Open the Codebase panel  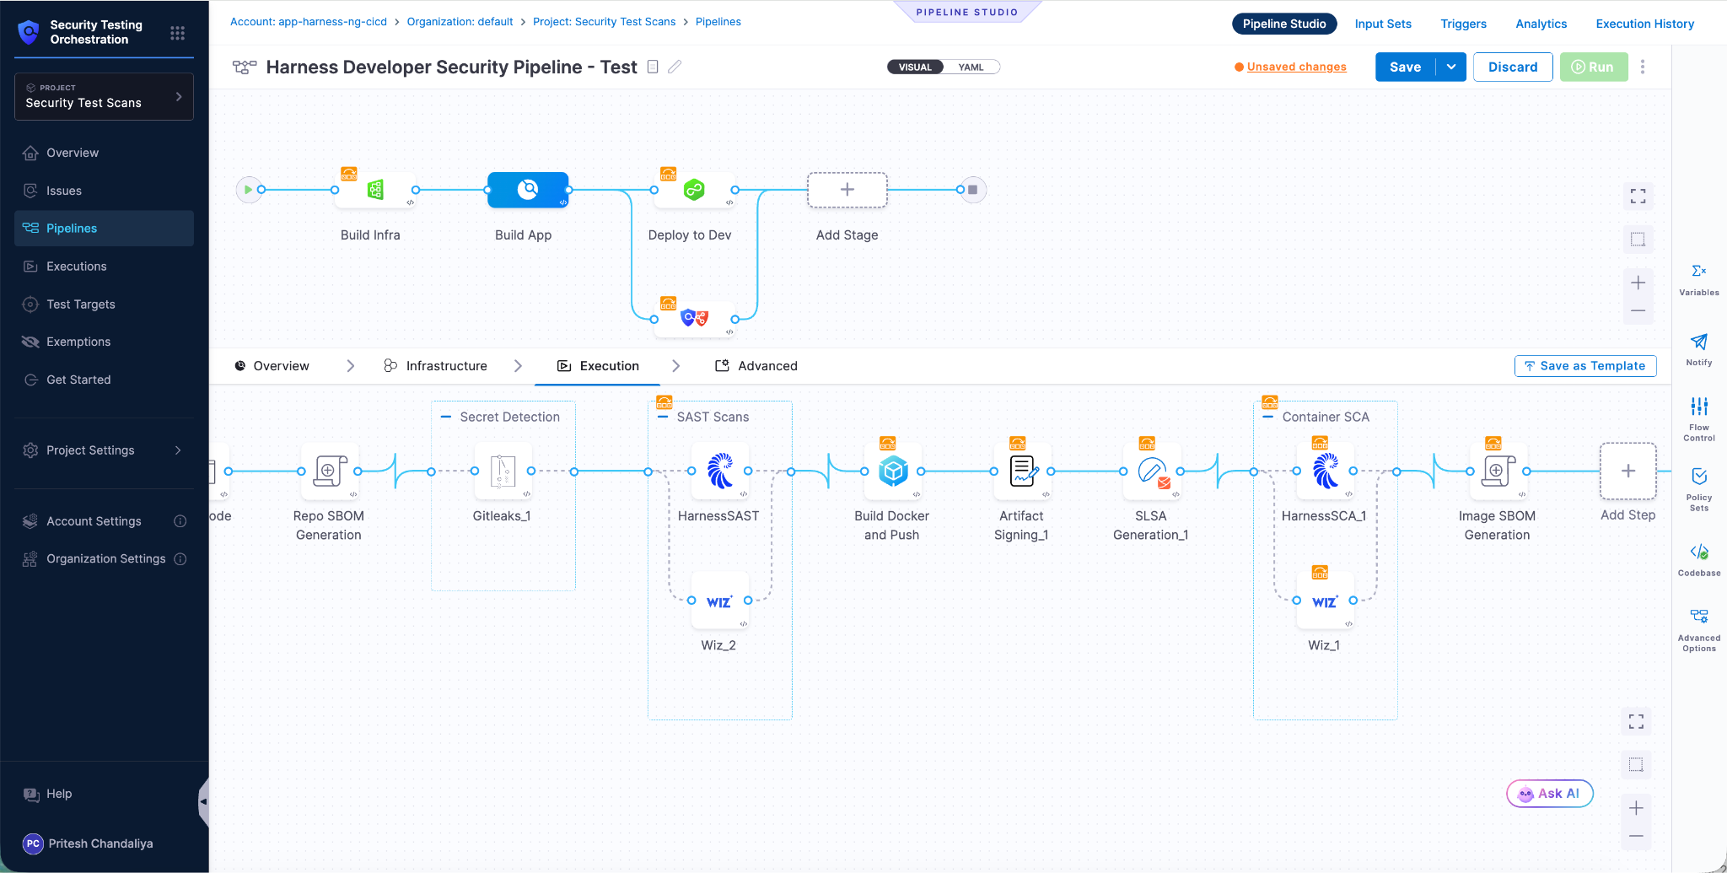coord(1699,560)
